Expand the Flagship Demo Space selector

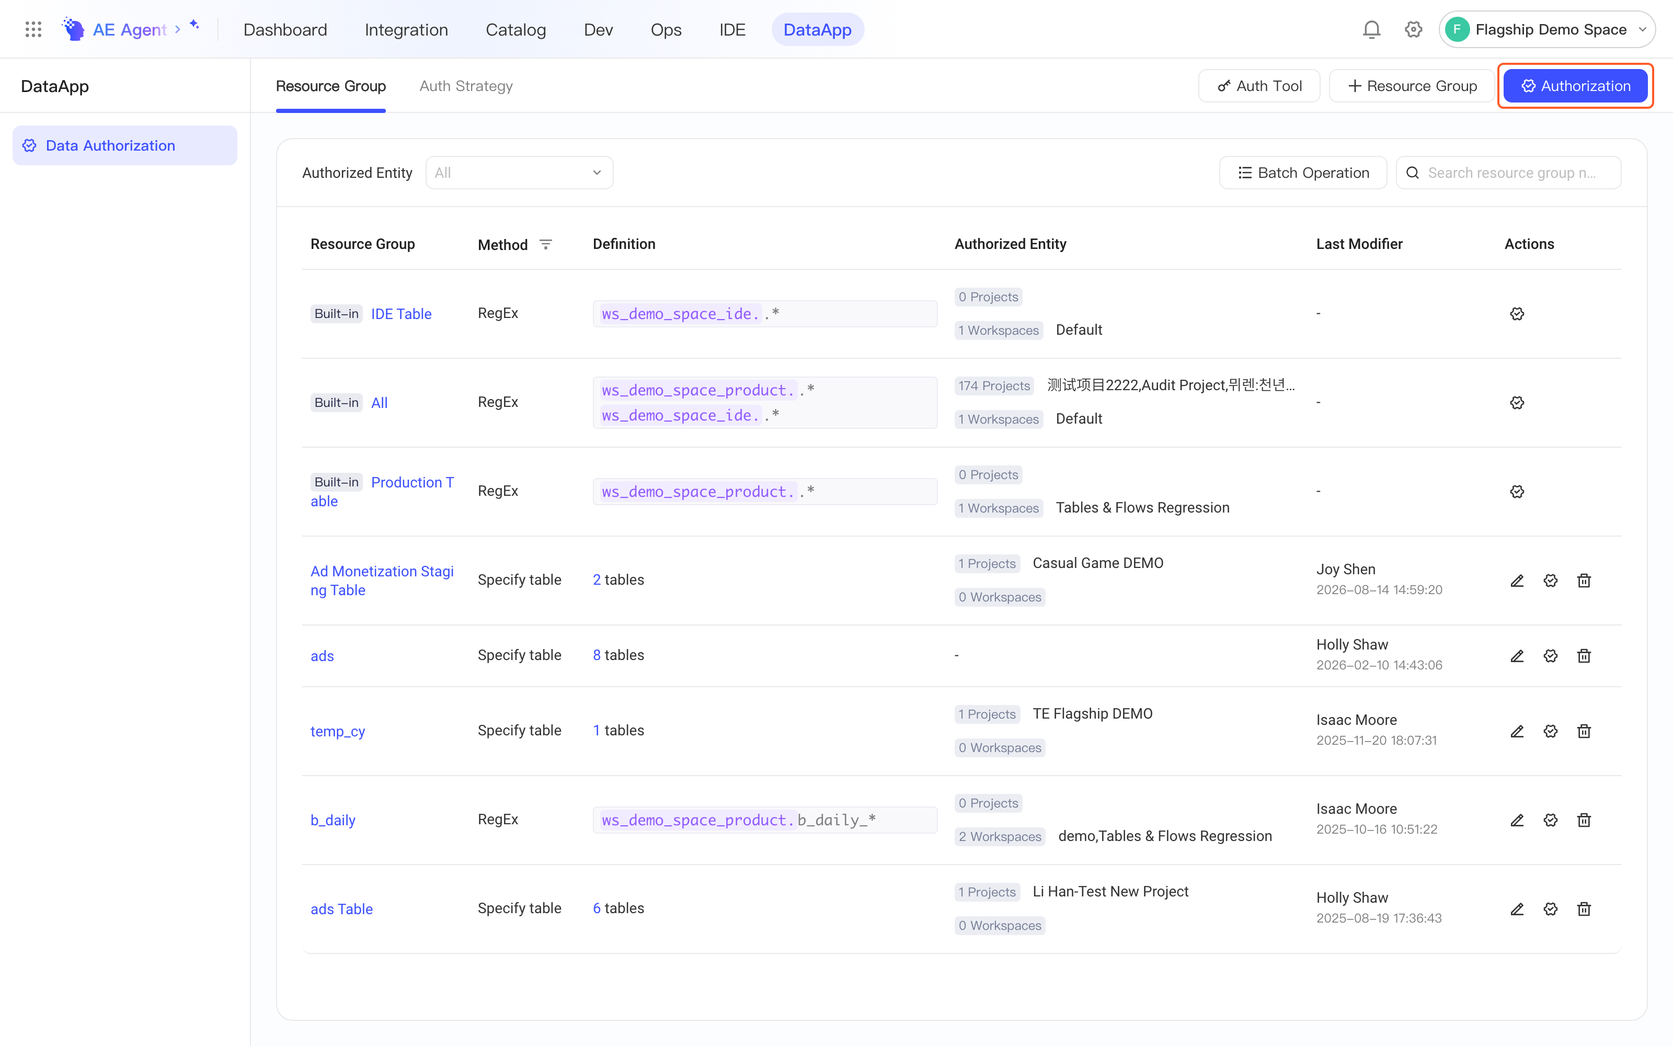[x=1546, y=29]
